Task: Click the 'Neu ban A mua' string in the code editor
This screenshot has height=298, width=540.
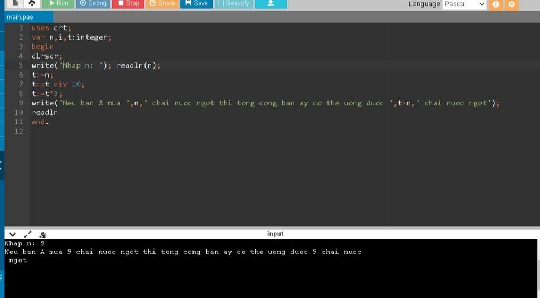Action: click(92, 103)
